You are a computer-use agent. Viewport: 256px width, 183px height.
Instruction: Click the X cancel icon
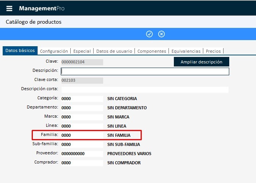[x=162, y=34]
